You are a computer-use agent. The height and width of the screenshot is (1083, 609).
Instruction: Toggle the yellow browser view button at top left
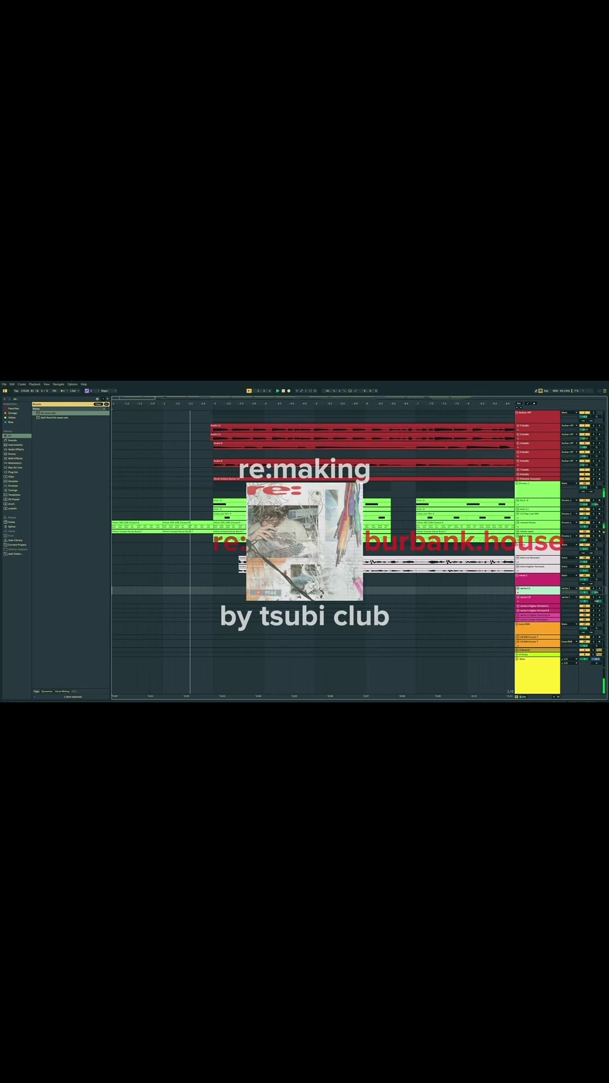[5, 390]
